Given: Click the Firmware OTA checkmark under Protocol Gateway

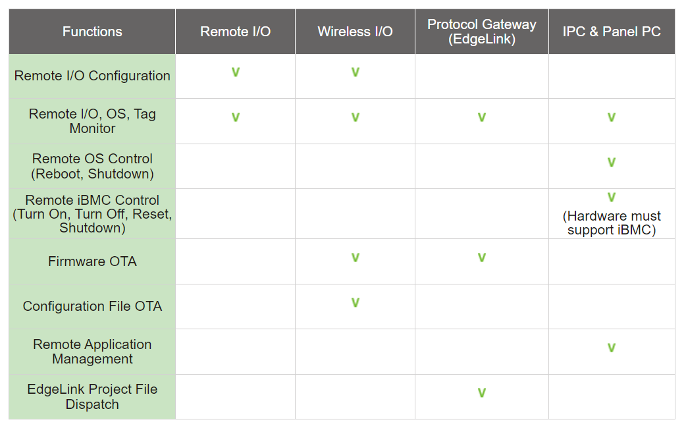Looking at the screenshot, I should coord(481,257).
